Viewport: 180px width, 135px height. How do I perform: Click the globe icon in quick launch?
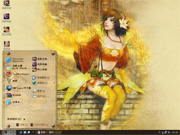(25, 132)
